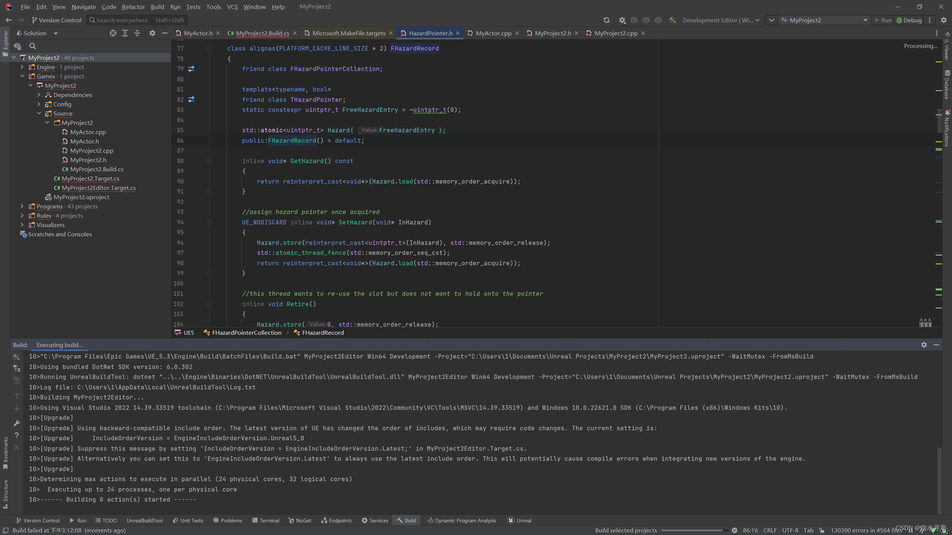The width and height of the screenshot is (952, 535).
Task: Toggle the Bookmarks tool window
Action: (5, 453)
